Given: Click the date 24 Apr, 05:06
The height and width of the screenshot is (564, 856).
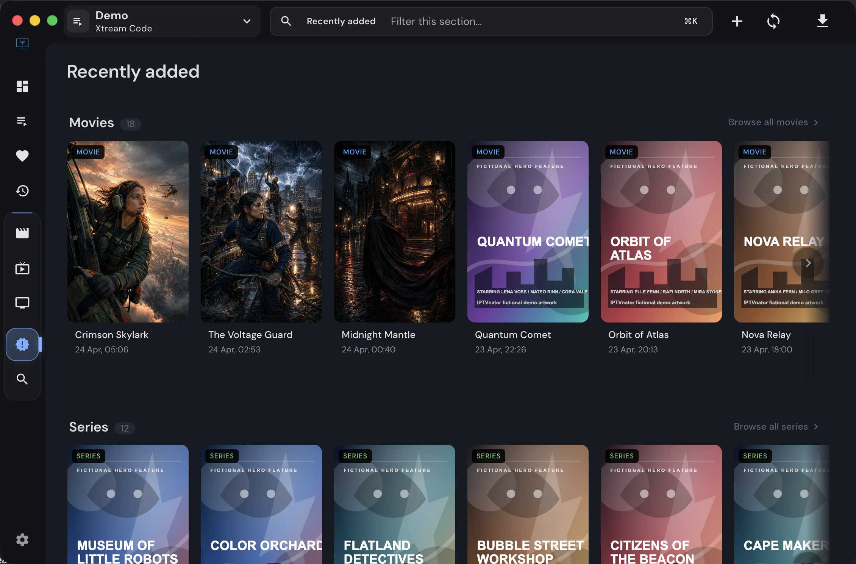Looking at the screenshot, I should [102, 349].
